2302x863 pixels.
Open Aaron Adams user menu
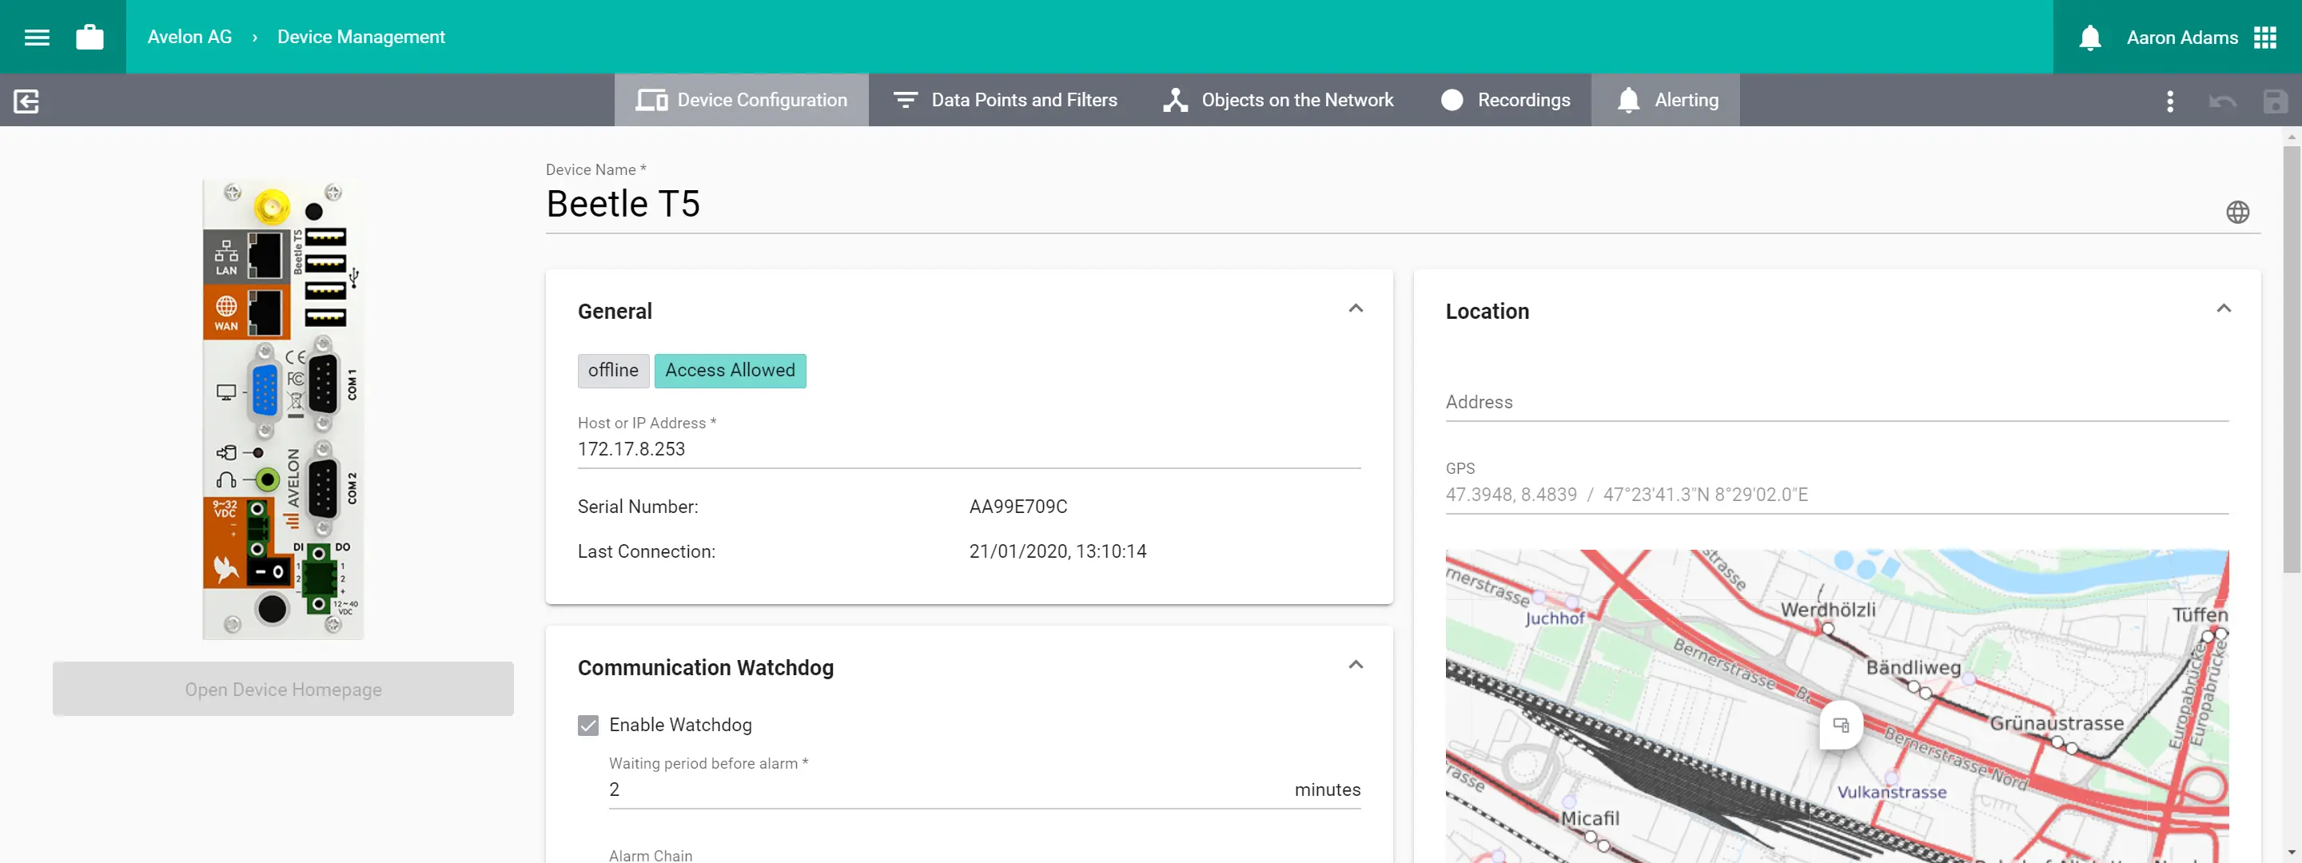pyautogui.click(x=2181, y=38)
